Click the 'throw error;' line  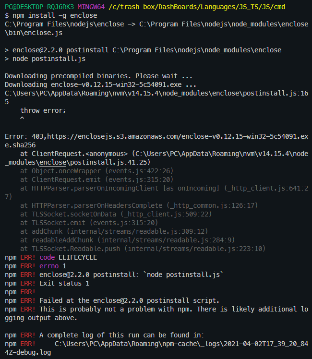43,110
